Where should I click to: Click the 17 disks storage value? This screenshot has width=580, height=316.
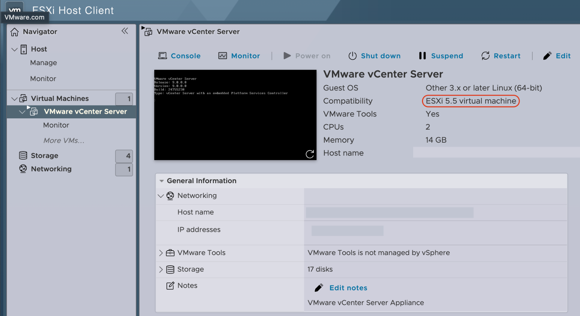point(320,269)
